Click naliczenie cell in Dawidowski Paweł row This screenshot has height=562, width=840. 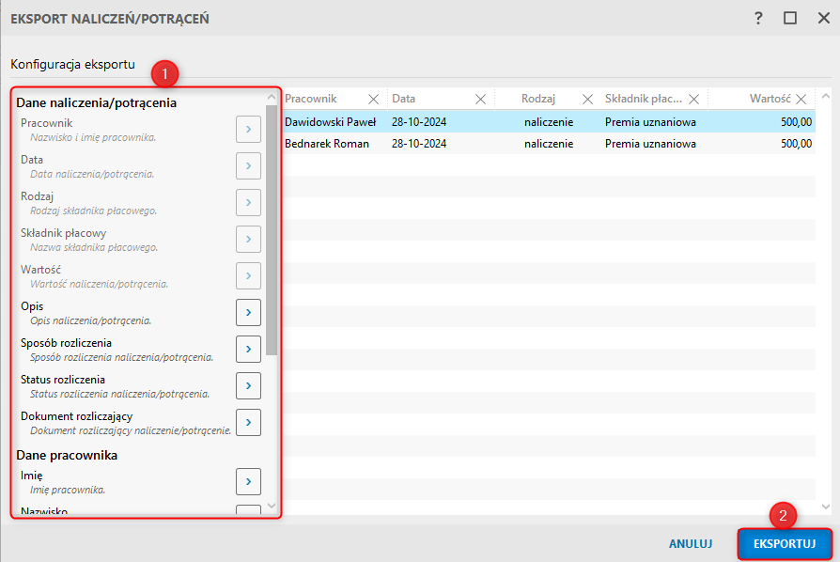(549, 122)
